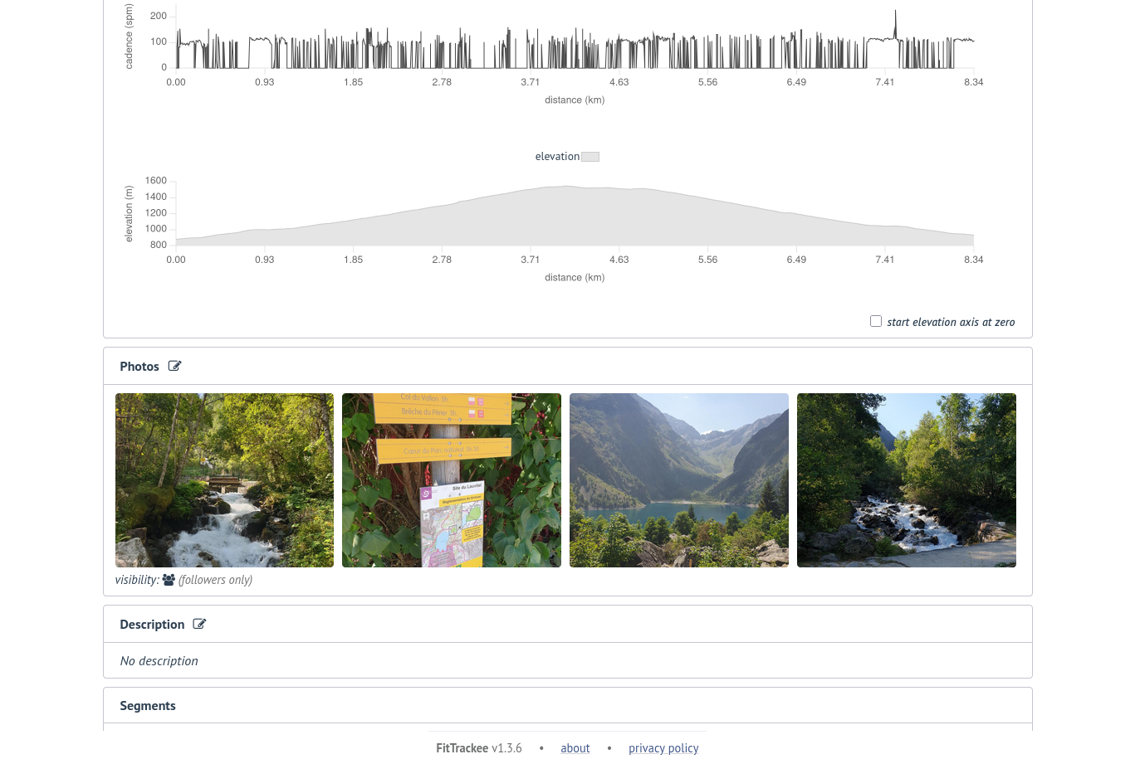
Task: Toggle the elevation legend color swatch
Action: pos(590,157)
